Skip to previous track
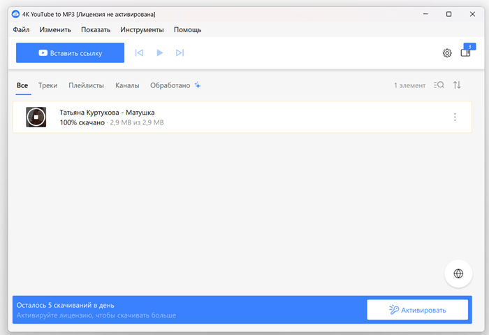The width and height of the screenshot is (489, 335). coord(139,52)
